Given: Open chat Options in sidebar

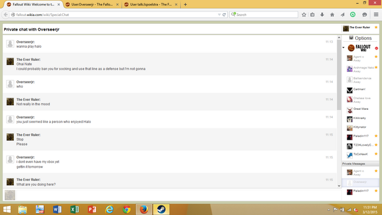Looking at the screenshot, I should point(361,38).
